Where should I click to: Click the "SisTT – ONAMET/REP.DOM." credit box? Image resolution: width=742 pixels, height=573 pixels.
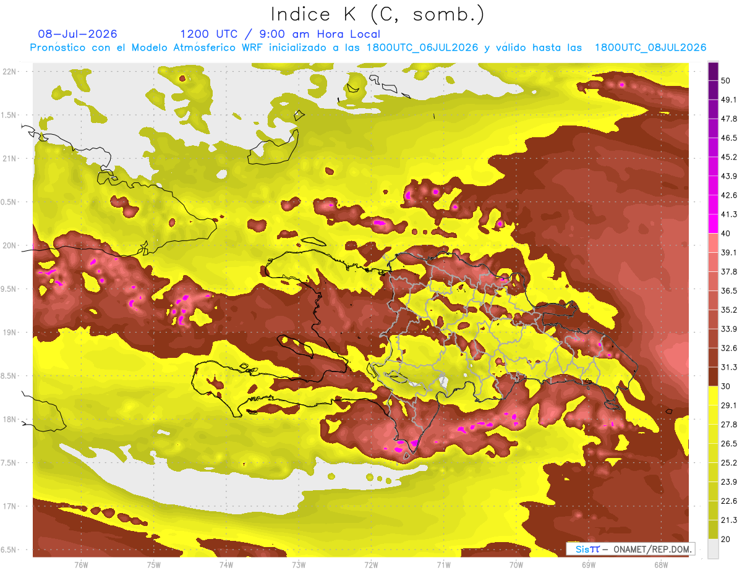(x=631, y=549)
